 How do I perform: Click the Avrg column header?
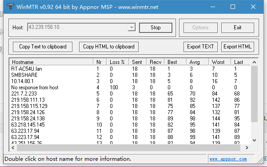pyautogui.click(x=198, y=62)
